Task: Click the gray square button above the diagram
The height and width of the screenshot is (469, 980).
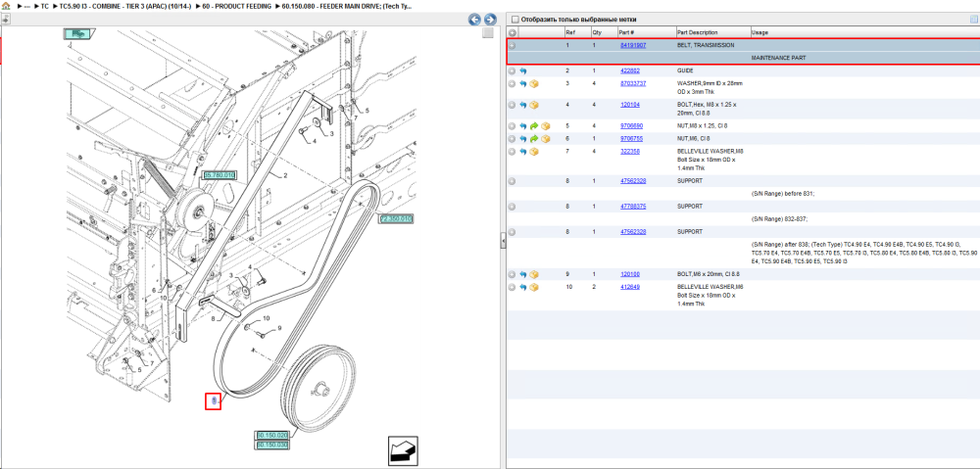Action: coord(487,33)
